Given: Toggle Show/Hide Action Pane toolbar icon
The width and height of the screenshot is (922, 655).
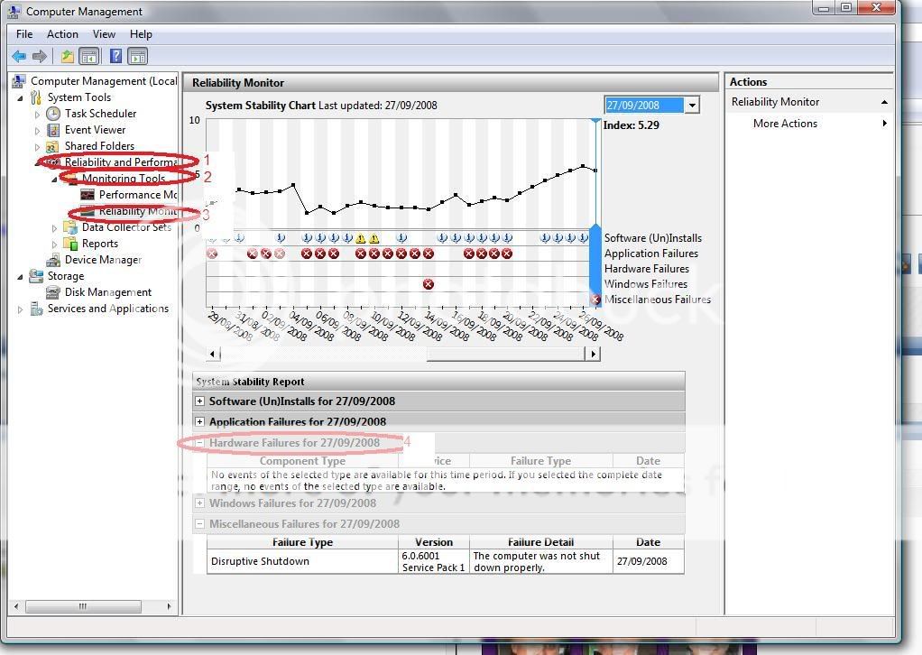Looking at the screenshot, I should point(137,57).
